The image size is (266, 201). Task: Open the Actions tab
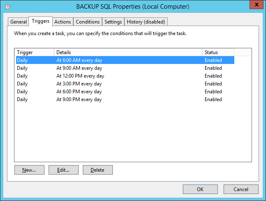tap(63, 22)
